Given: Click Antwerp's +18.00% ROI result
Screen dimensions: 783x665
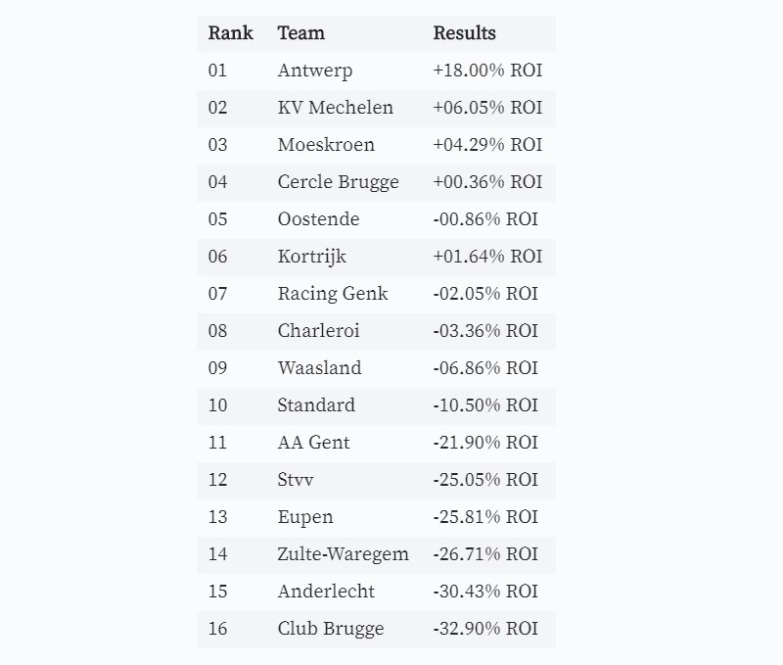Looking at the screenshot, I should pos(487,71).
